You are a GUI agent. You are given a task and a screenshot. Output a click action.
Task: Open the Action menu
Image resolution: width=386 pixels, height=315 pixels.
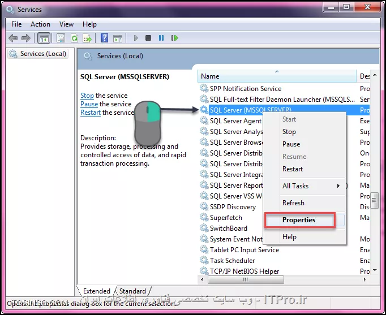pos(40,24)
